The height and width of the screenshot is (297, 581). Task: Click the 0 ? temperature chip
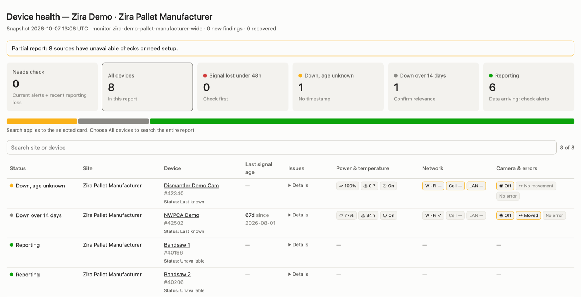(369, 186)
